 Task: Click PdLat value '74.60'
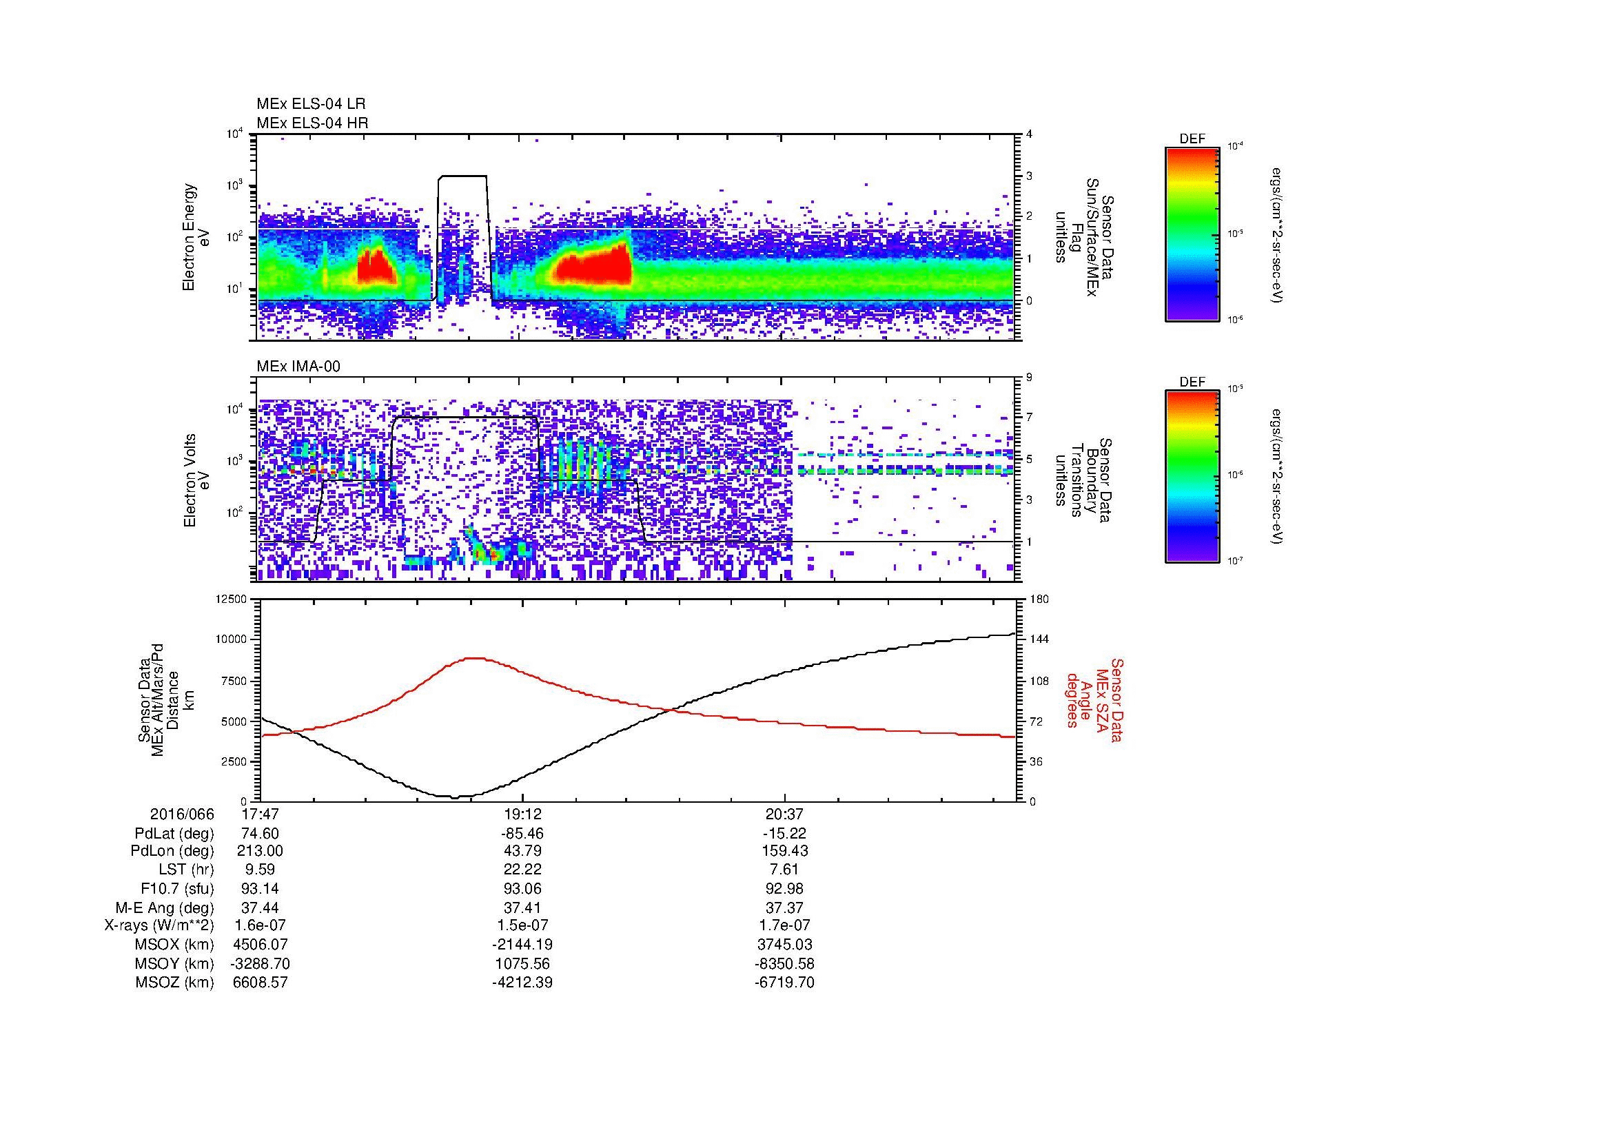coord(261,834)
